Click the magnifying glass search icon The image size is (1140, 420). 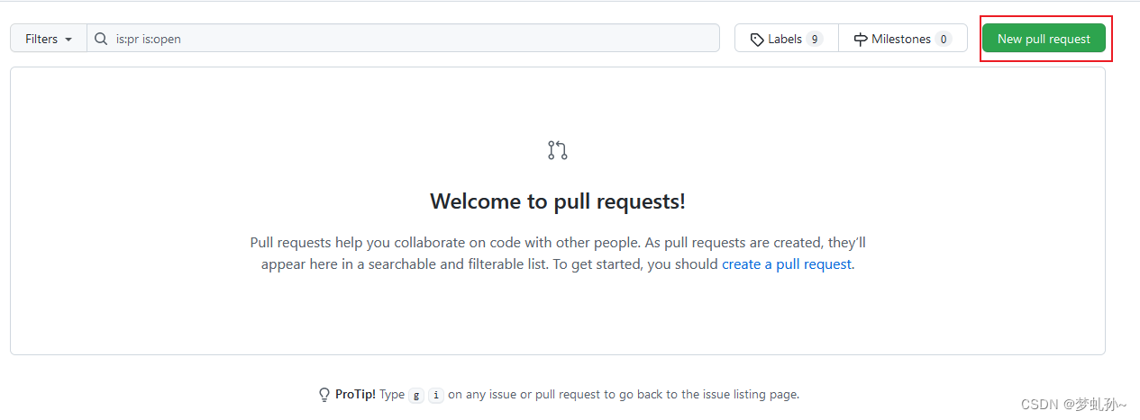102,39
